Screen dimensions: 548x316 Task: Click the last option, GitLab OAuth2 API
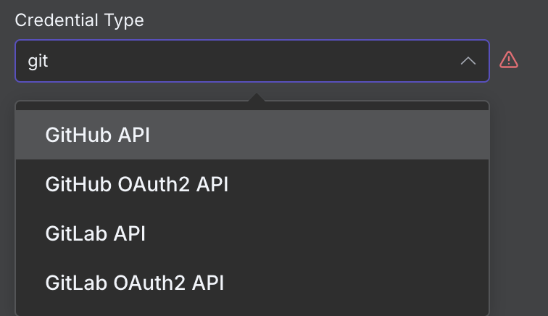[134, 282]
